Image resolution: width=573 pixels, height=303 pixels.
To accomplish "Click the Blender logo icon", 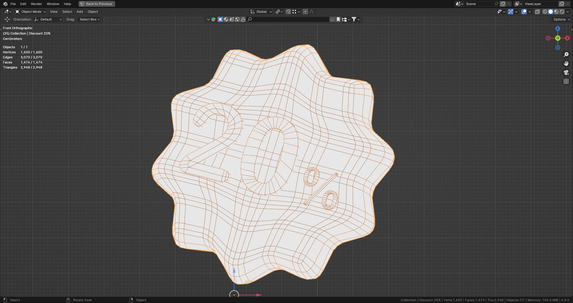I will click(x=5, y=4).
